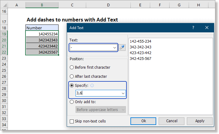Close the Add Text dialog
The height and width of the screenshot is (134, 219).
[x=207, y=28]
